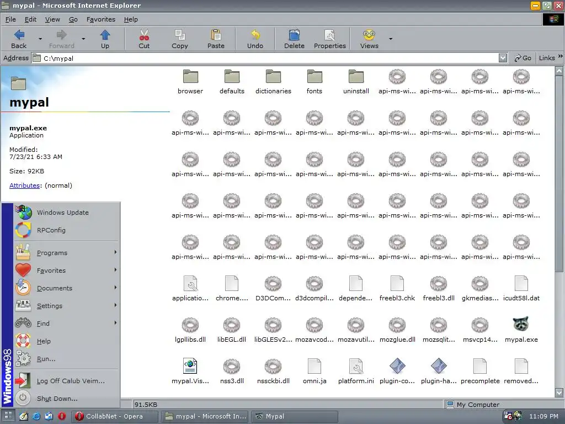This screenshot has width=565, height=424.
Task: Select the lgpllibs.dll file
Action: pyautogui.click(x=190, y=330)
